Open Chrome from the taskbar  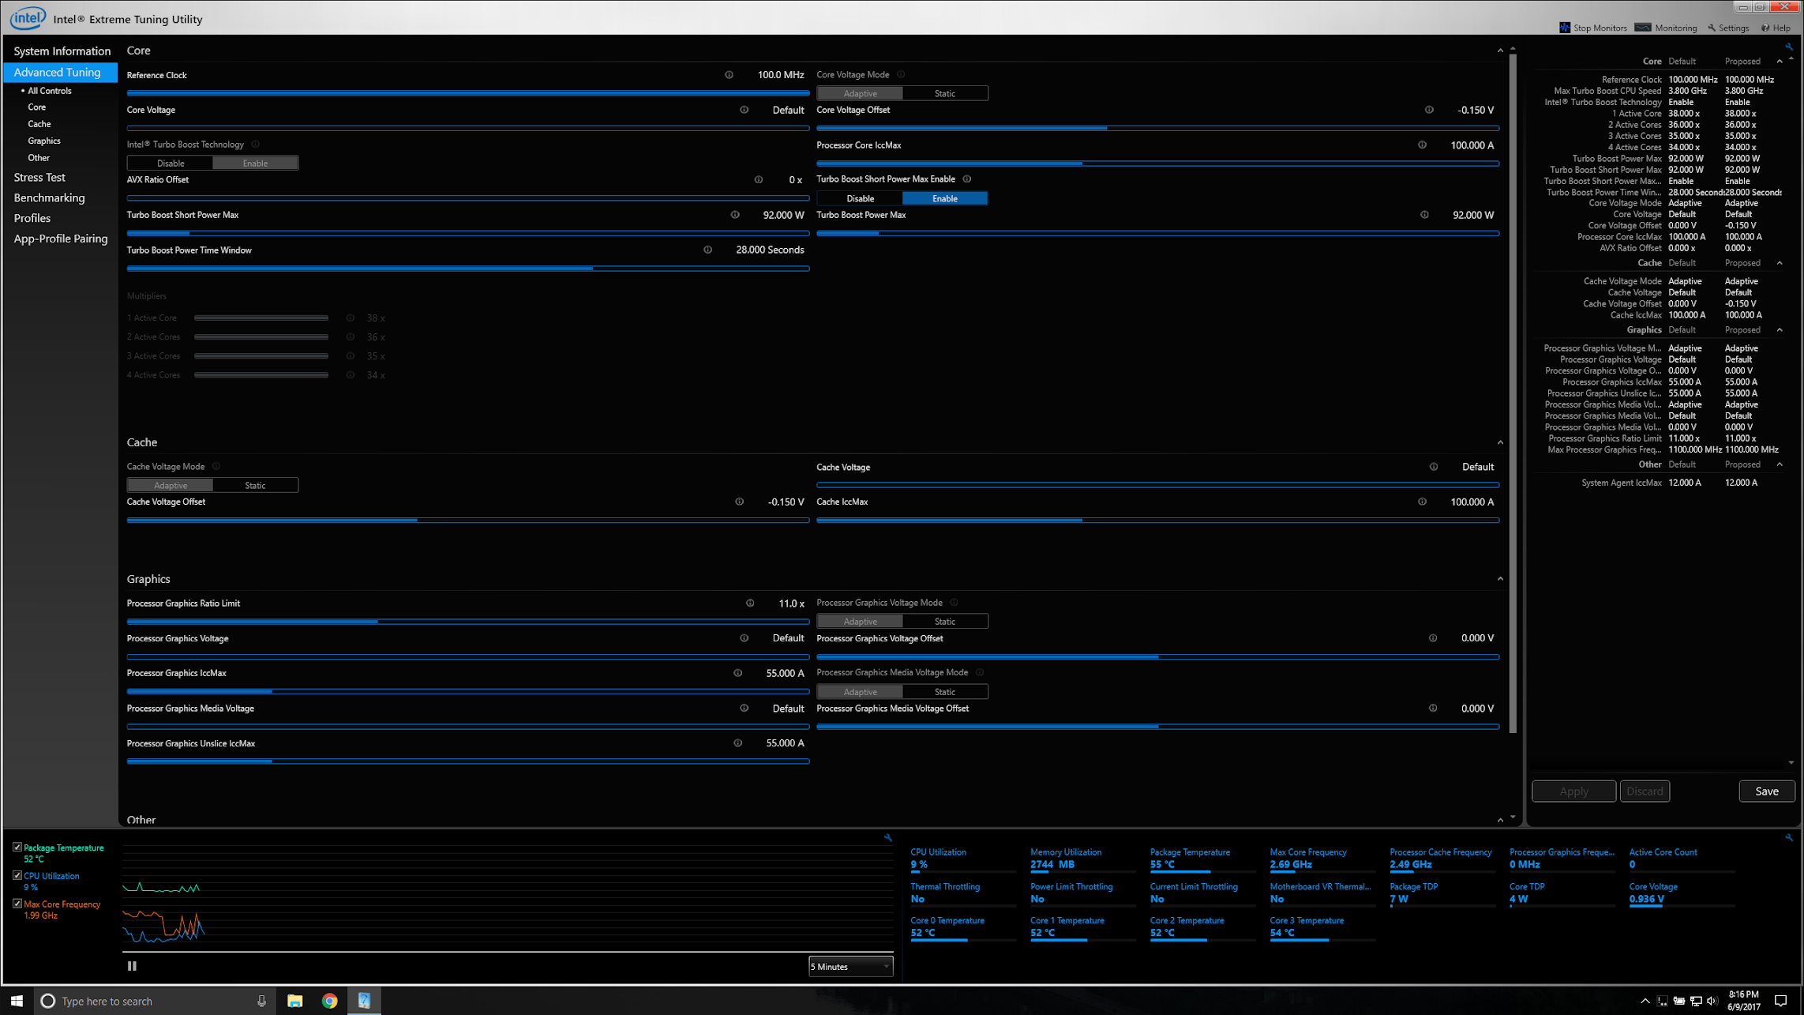[329, 1001]
